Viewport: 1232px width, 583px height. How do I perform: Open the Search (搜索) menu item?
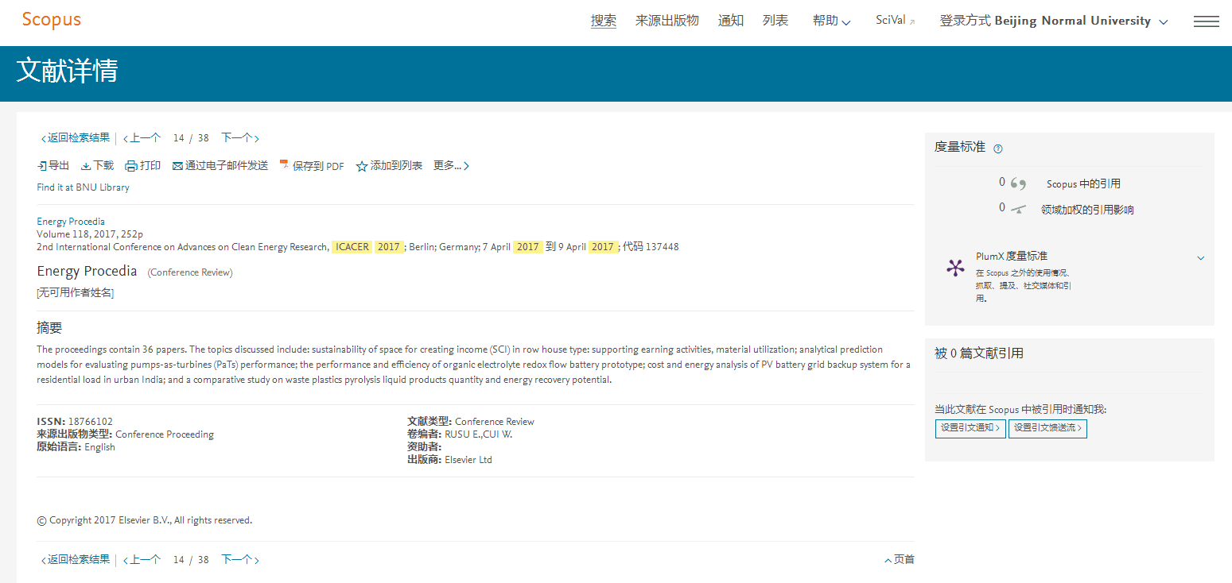(x=603, y=21)
